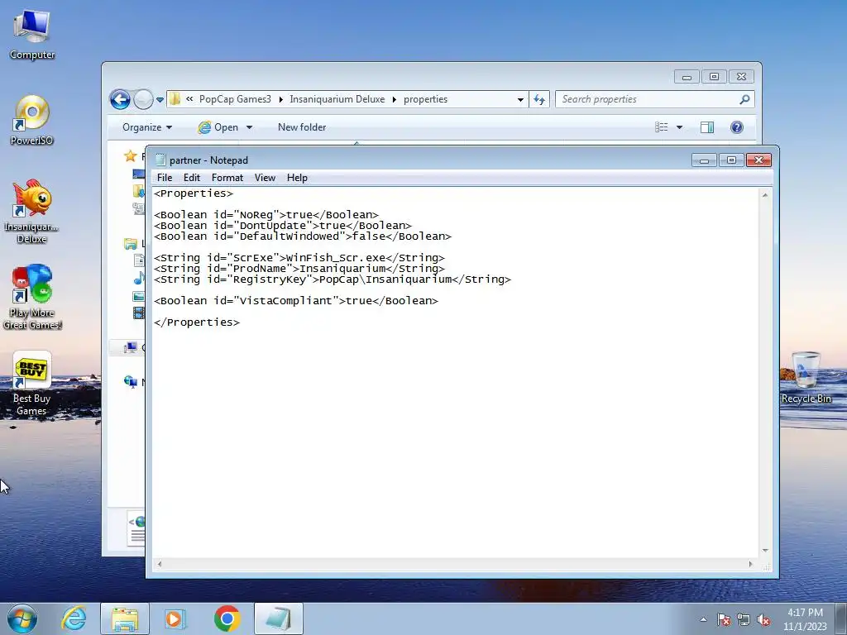Open the network status tray icon

pos(744,620)
